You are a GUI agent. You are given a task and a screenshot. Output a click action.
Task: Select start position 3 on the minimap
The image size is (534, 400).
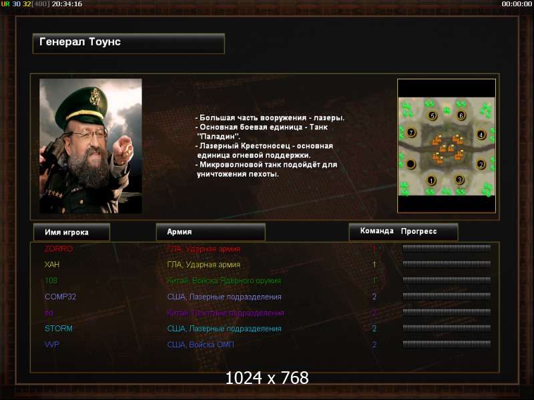[x=459, y=179]
